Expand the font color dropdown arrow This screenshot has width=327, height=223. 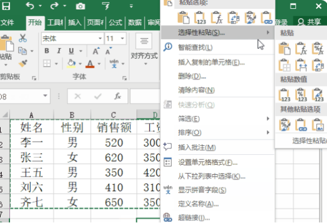coord(99,64)
